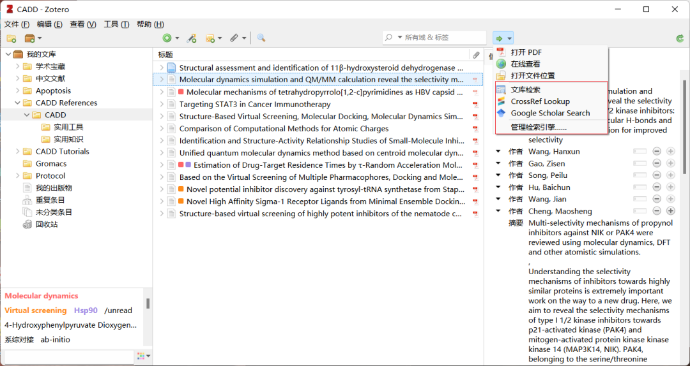The image size is (690, 366).
Task: Click red tag square on tetrahydropyrrolo pyrimidines row
Action: [x=181, y=92]
